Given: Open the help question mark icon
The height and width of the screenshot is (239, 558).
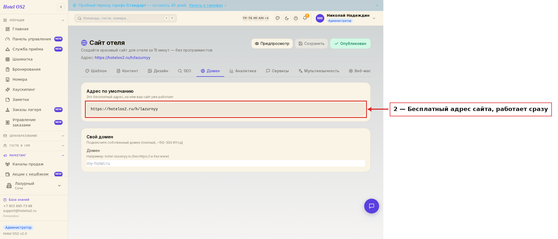Looking at the screenshot, I should (296, 18).
